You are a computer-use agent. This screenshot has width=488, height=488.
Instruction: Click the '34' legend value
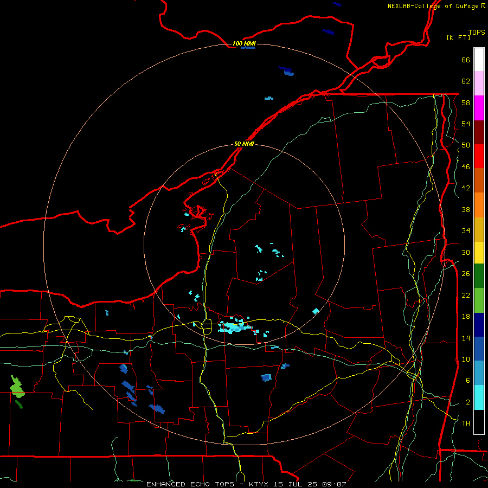tap(466, 231)
